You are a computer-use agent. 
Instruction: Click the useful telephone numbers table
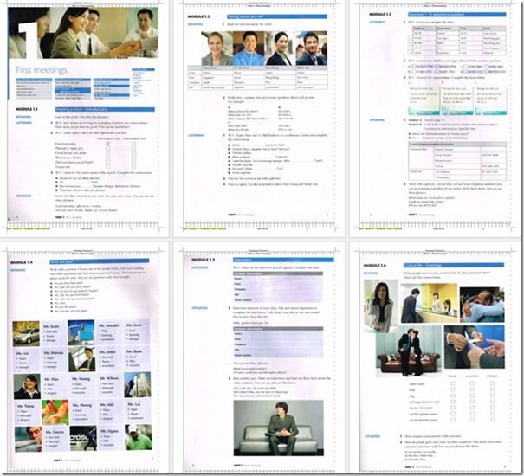(457, 161)
